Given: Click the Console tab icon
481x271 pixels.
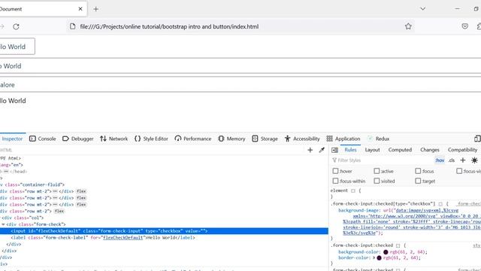Looking at the screenshot, I should point(32,139).
